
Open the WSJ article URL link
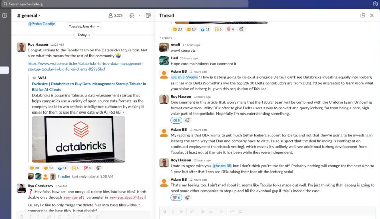[x=85, y=66]
